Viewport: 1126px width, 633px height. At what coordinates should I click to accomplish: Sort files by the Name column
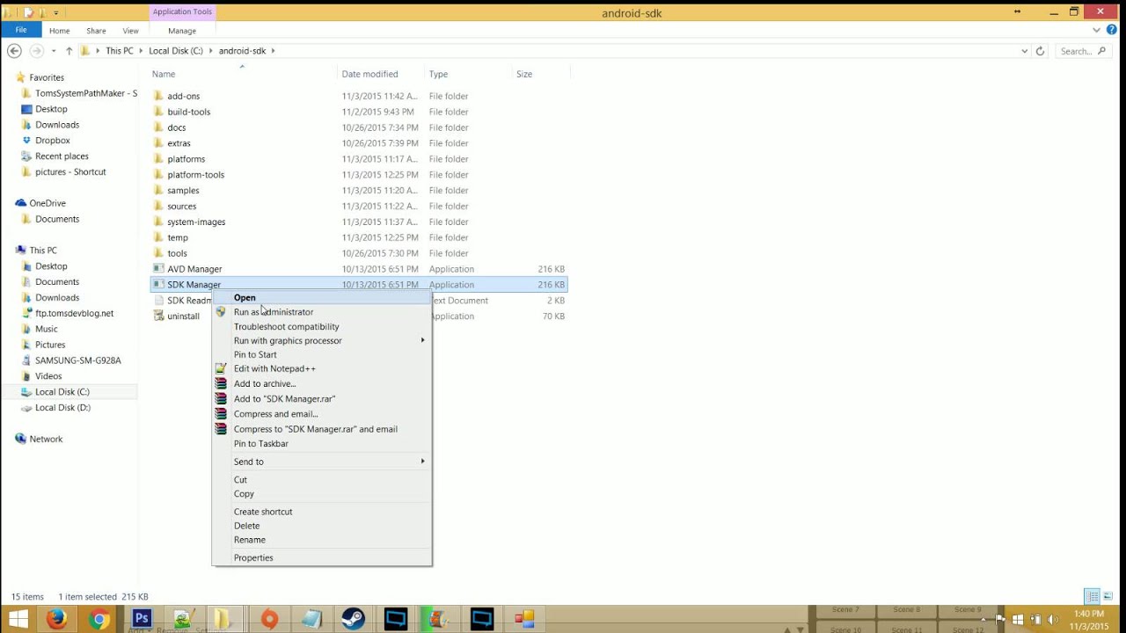[164, 74]
